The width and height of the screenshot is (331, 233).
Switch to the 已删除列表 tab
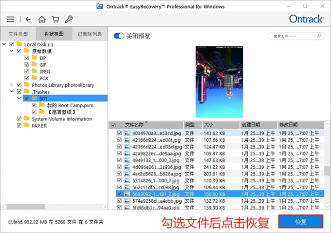(x=90, y=34)
